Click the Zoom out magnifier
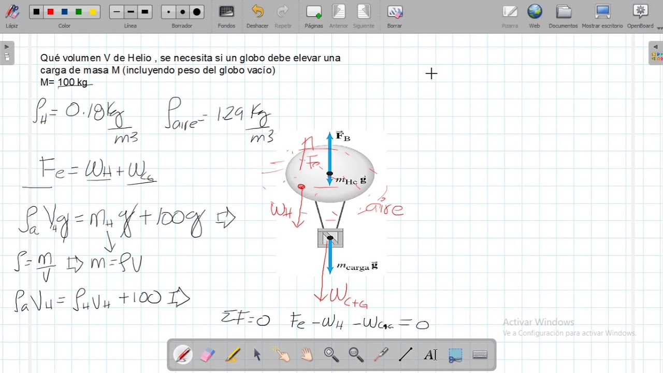The height and width of the screenshot is (373, 663). coord(356,355)
